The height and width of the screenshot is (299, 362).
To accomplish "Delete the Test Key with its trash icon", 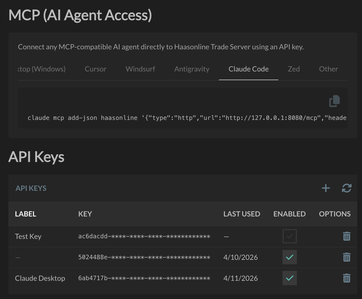I will 346,236.
